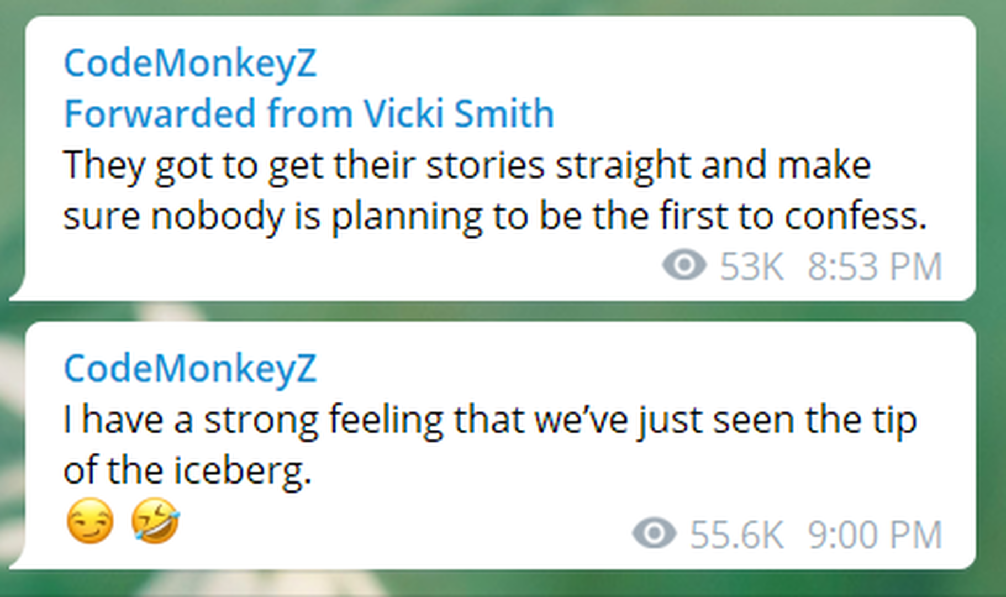Click the 53K view count

(x=752, y=266)
